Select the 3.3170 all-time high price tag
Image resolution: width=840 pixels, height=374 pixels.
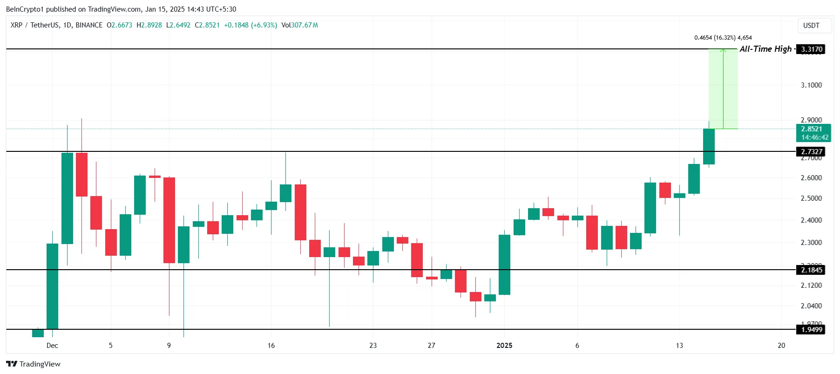[811, 49]
